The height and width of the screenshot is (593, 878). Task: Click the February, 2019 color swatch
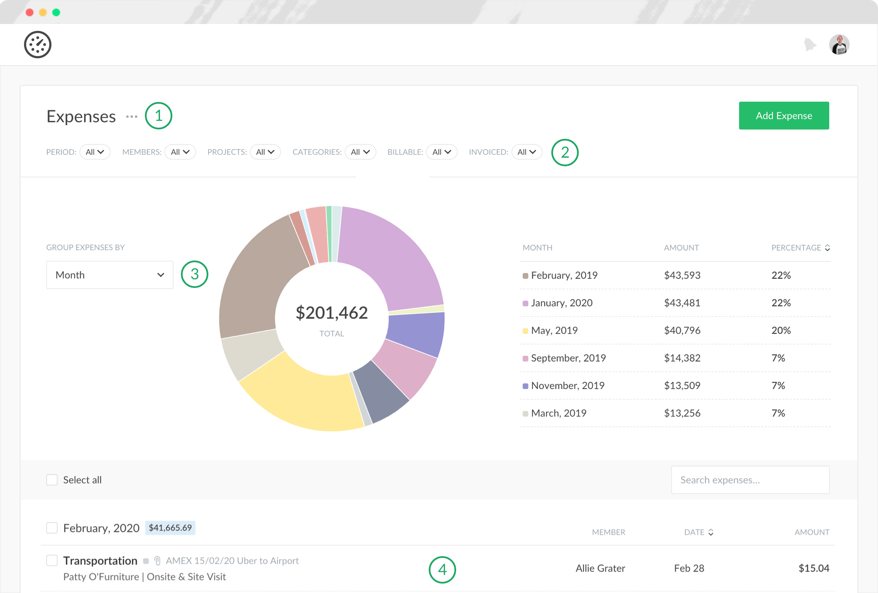pos(525,276)
